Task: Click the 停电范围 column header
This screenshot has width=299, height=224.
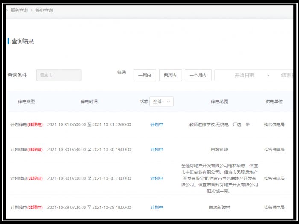Action: (220, 102)
